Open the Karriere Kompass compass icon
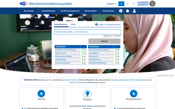 click(x=152, y=3)
